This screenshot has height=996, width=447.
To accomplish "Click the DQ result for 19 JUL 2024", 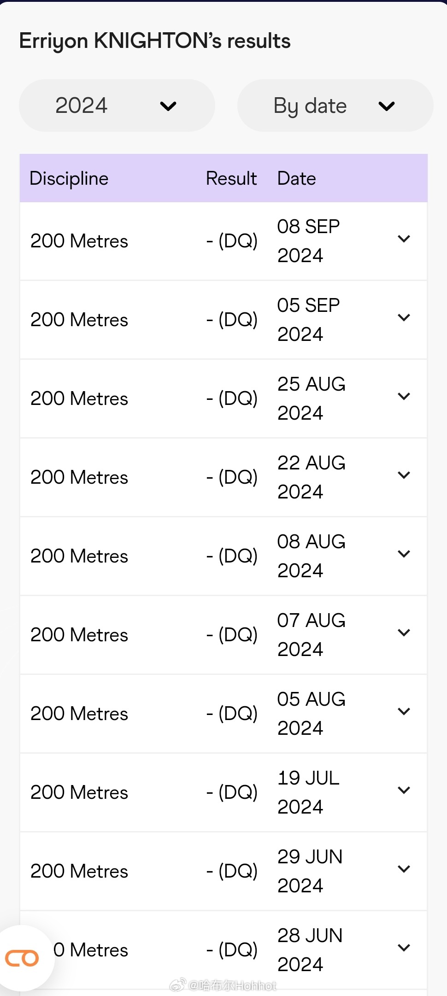I will pos(232,792).
